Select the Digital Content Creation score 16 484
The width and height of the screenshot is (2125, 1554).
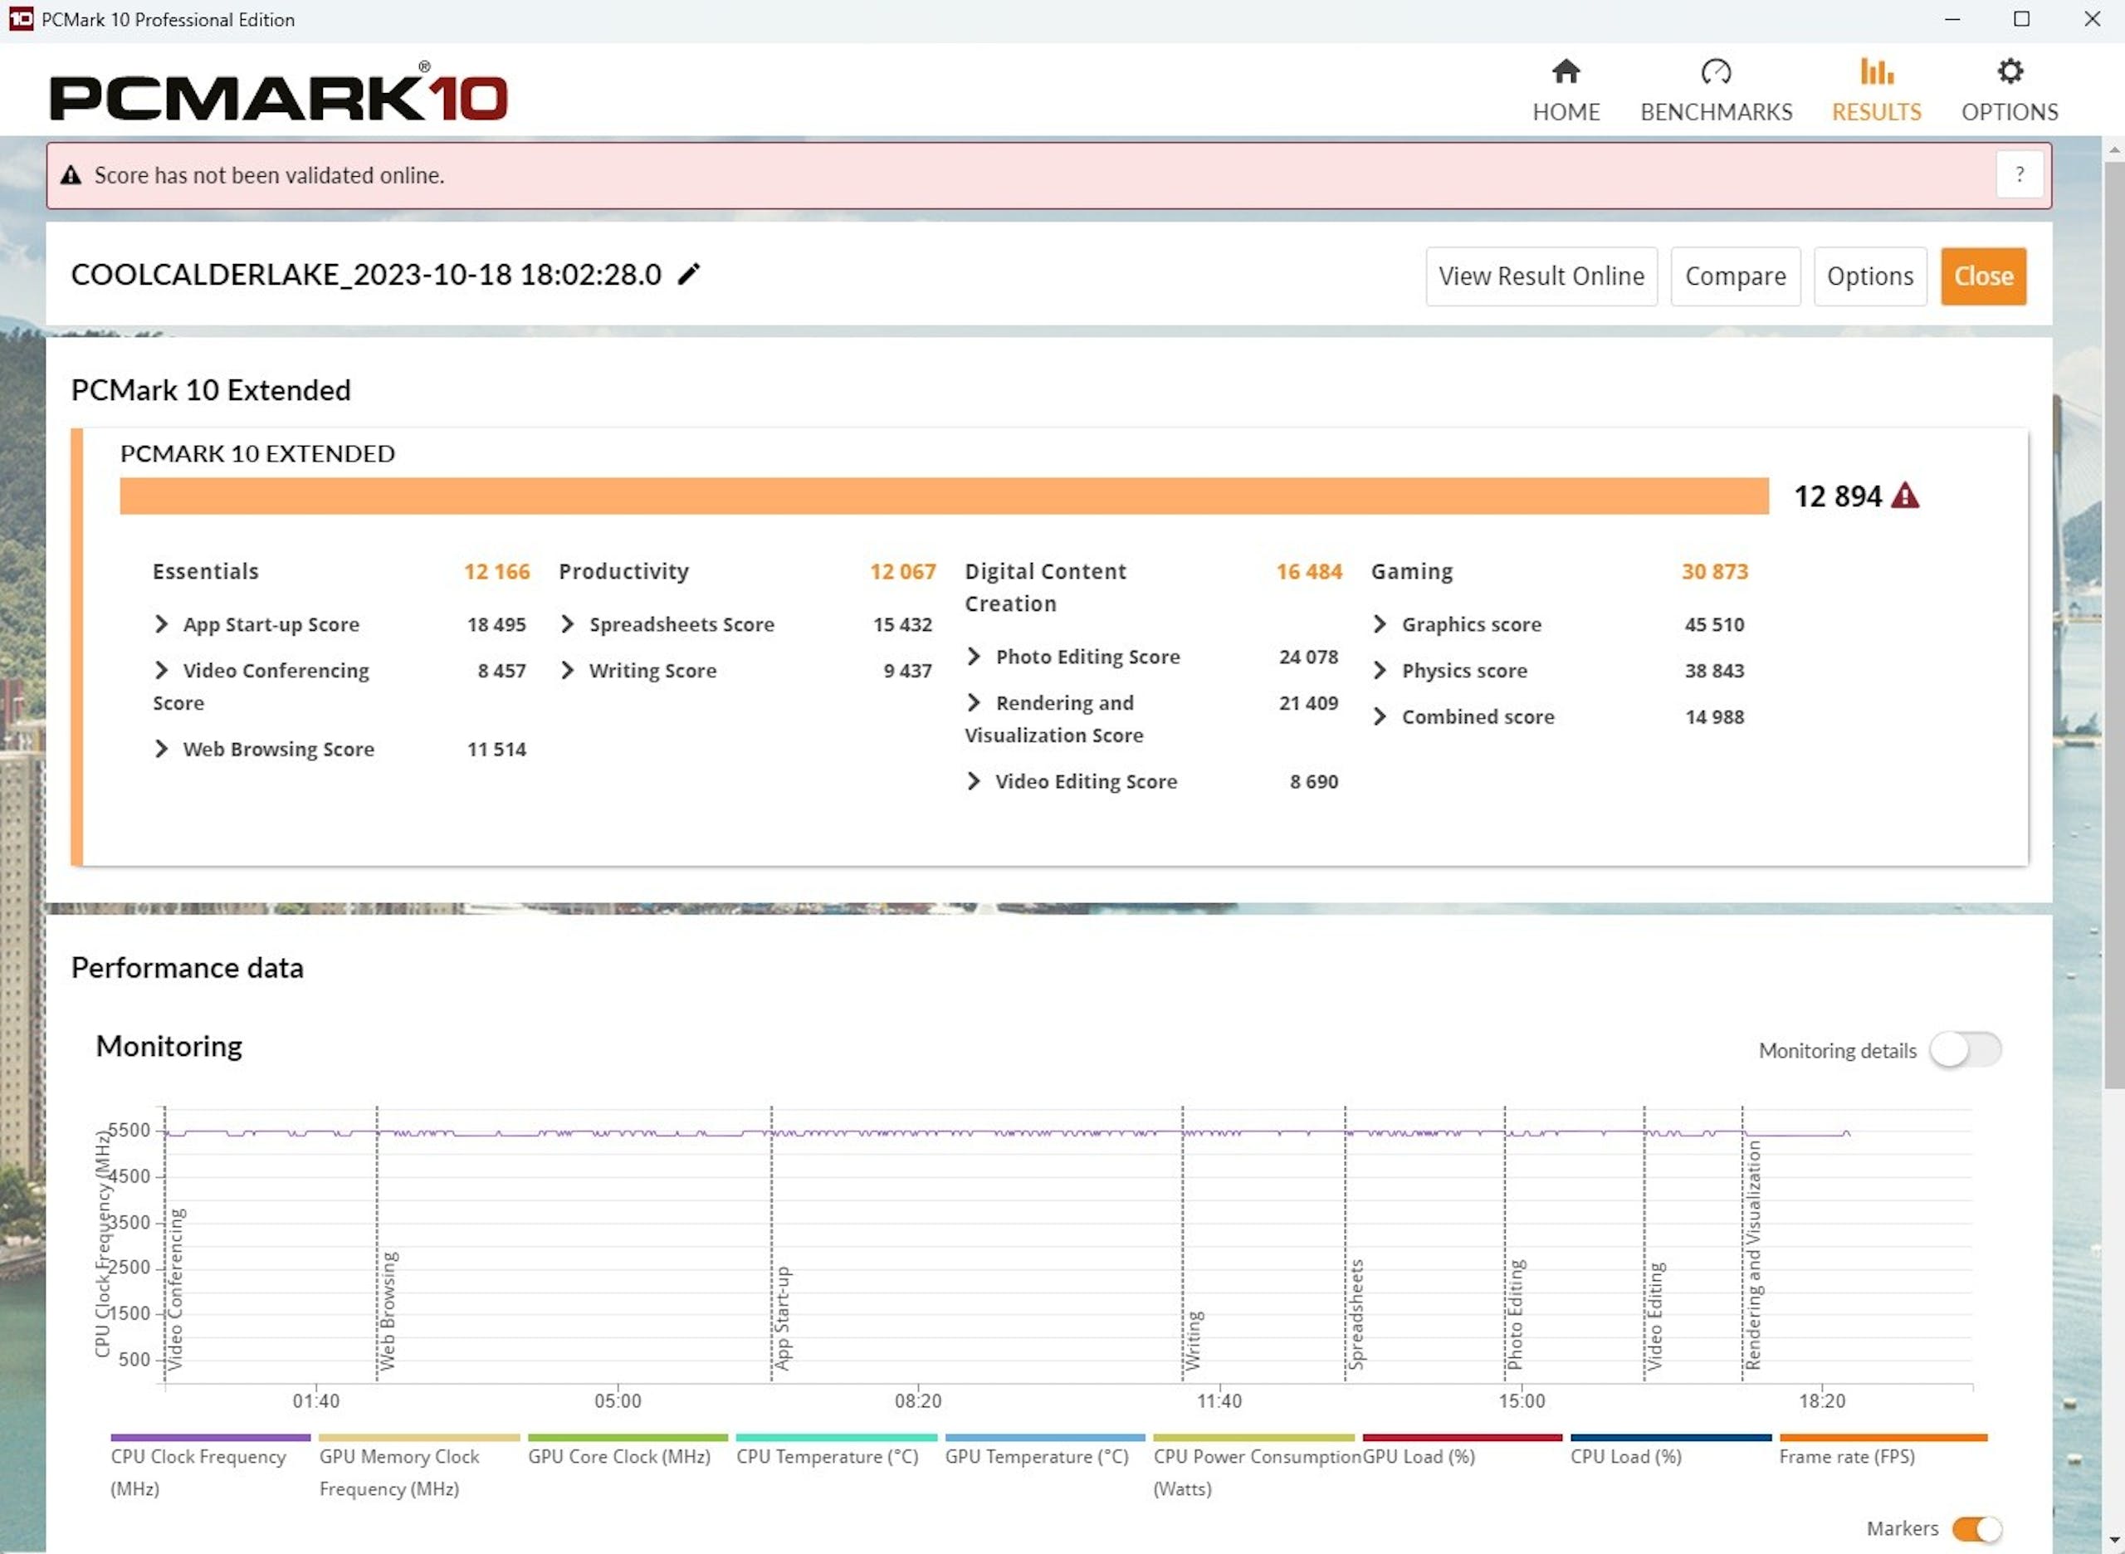[1308, 571]
